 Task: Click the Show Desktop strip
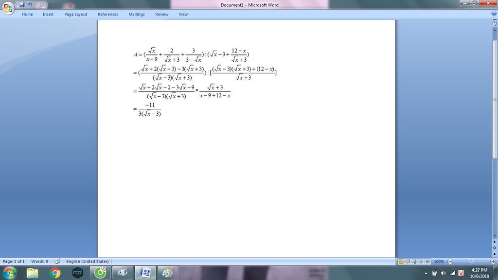tap(496, 273)
